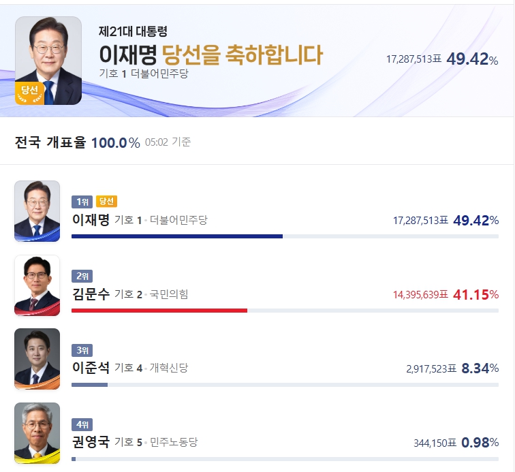
Task: Click the name 김문수
Action: pyautogui.click(x=91, y=294)
